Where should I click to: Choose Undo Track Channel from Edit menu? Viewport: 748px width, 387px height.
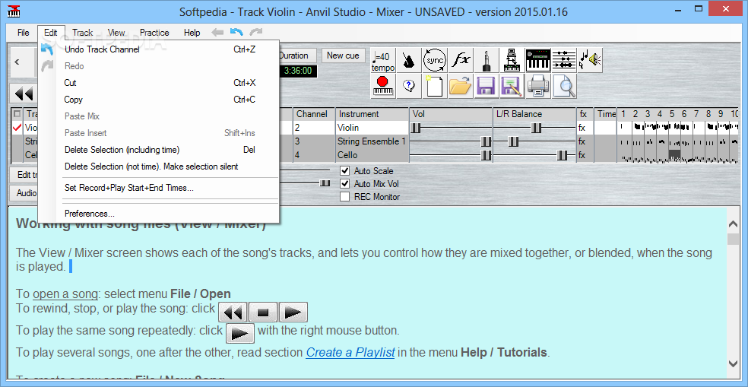point(158,49)
